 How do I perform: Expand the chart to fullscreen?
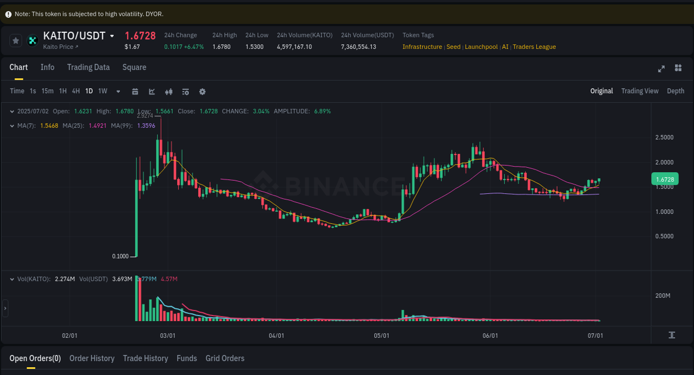point(661,68)
